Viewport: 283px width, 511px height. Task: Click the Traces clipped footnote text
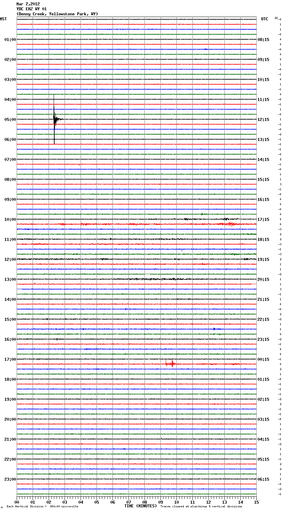(201, 506)
